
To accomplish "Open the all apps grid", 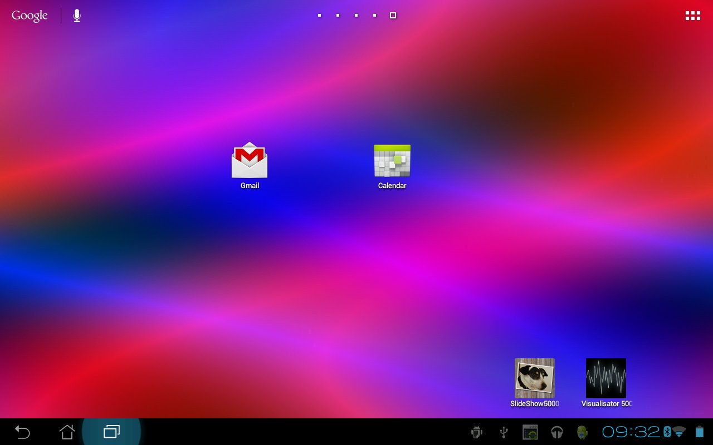I will [692, 16].
